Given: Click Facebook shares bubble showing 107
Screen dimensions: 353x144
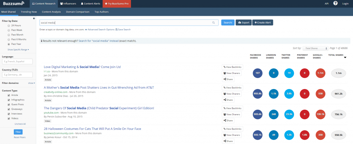Looking at the screenshot, I should (x=258, y=73).
